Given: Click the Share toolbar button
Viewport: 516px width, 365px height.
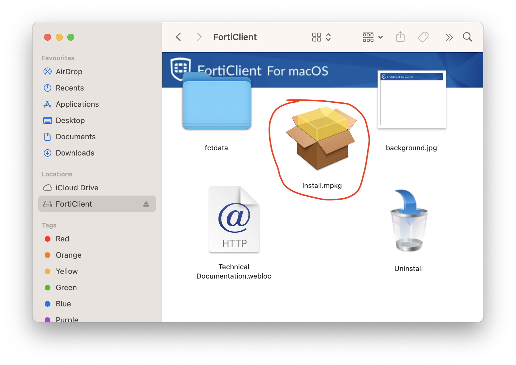Looking at the screenshot, I should tap(400, 37).
